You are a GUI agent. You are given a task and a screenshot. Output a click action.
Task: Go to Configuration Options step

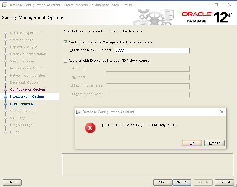(28, 90)
